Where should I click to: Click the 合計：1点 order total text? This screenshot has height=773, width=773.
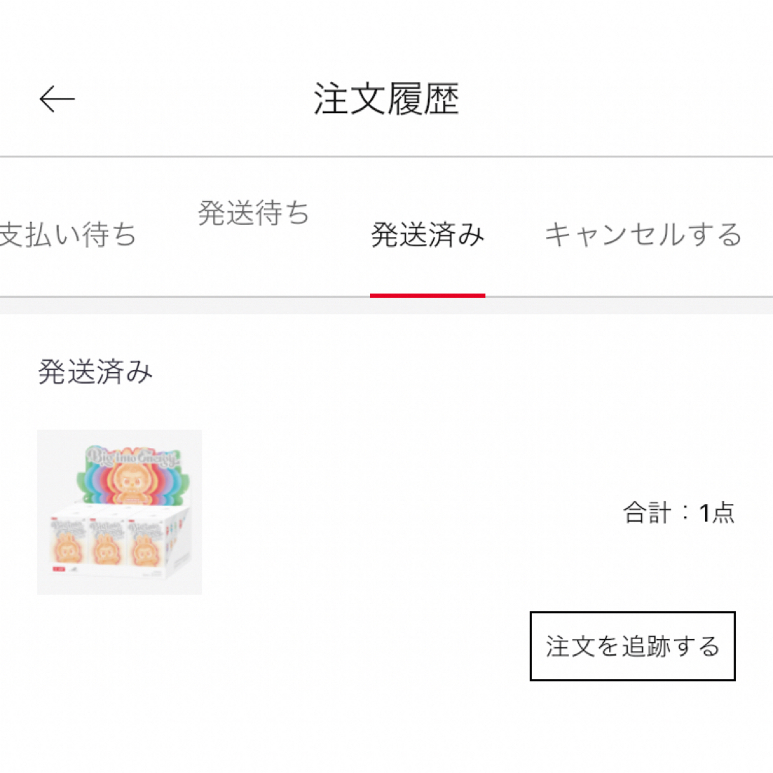679,512
